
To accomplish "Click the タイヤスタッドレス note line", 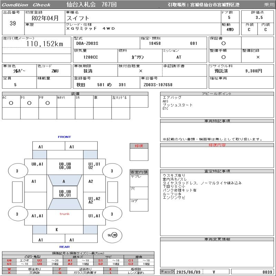I will pyautogui.click(x=202, y=183).
